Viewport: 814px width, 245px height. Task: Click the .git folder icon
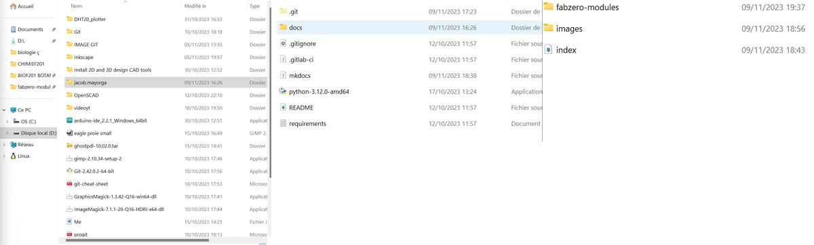[284, 12]
